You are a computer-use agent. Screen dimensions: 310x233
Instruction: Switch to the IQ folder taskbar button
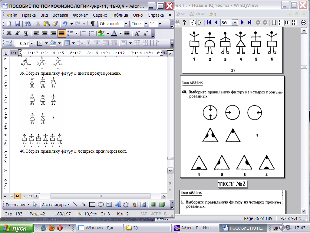[147, 228]
